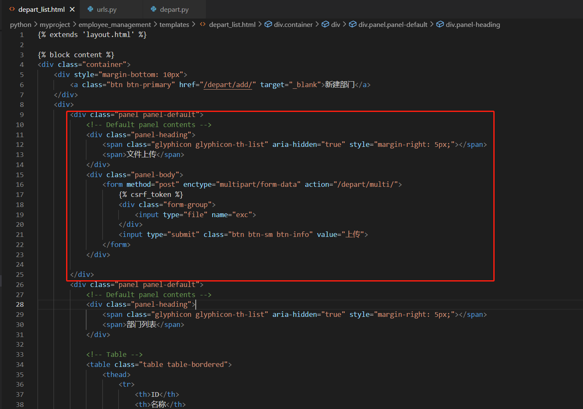Click 'glyphicon glyphicon-th-list' on line 29

(x=210, y=314)
